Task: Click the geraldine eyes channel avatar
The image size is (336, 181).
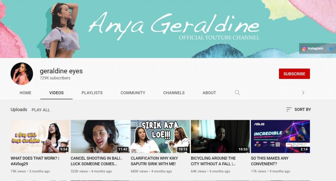Action: 22,74
